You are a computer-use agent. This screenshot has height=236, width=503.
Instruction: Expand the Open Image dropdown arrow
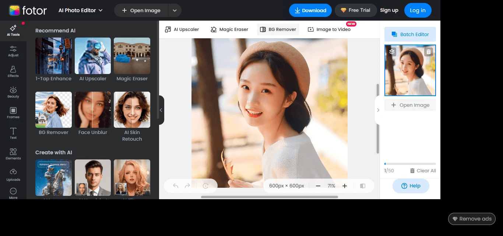[x=175, y=10]
